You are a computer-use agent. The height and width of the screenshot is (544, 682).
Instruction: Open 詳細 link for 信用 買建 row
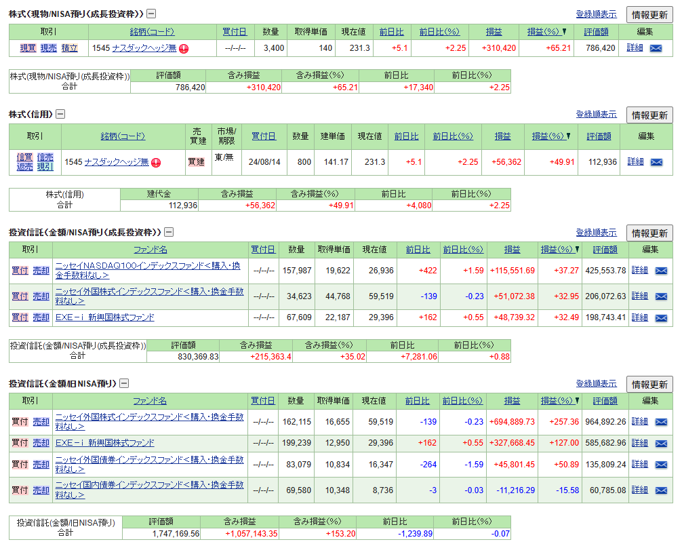coord(635,162)
